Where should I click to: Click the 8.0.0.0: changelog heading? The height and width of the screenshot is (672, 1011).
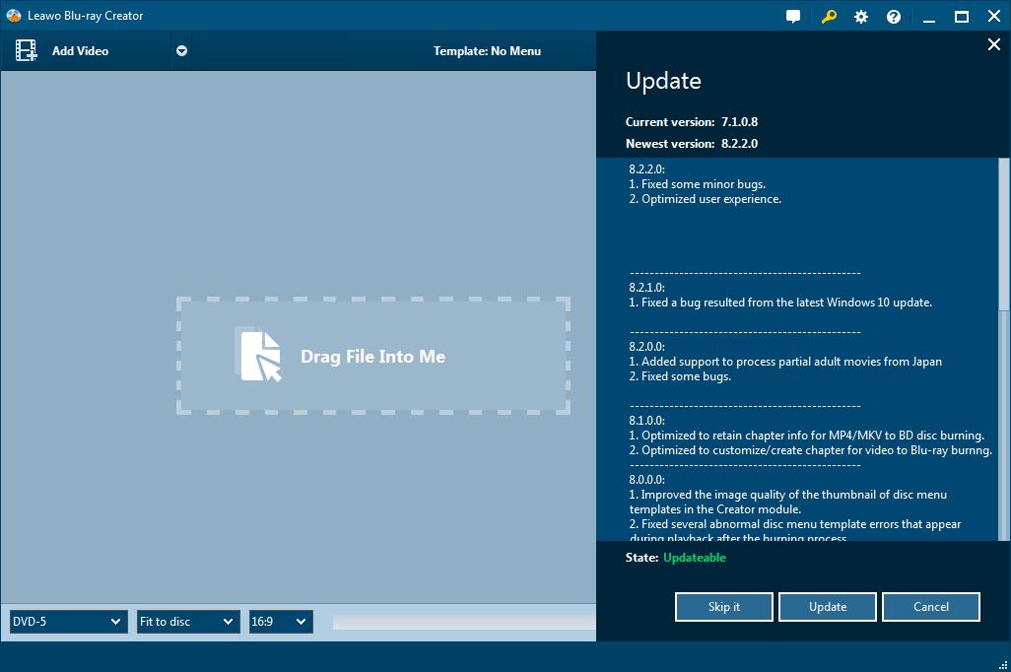646,480
